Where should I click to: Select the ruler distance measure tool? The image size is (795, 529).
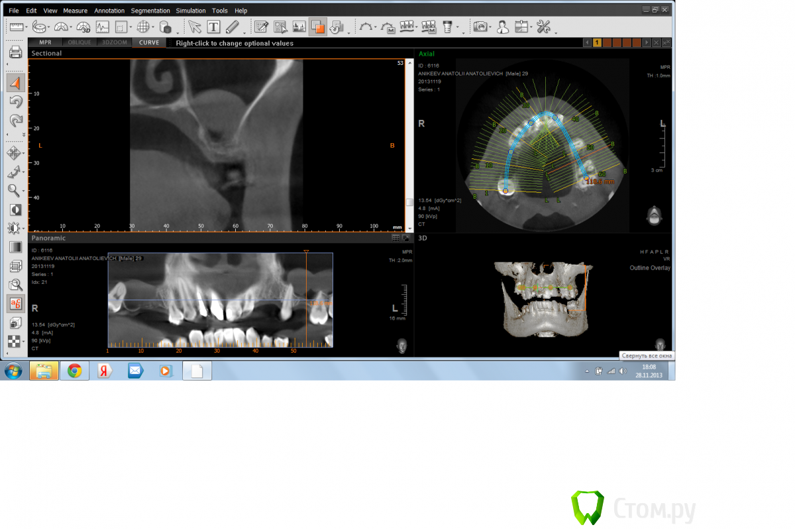[16, 27]
